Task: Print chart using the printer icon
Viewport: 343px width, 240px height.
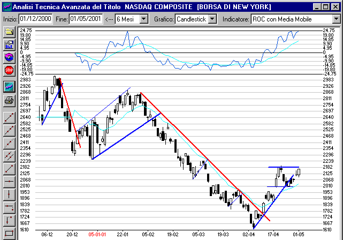Action: pyautogui.click(x=9, y=101)
